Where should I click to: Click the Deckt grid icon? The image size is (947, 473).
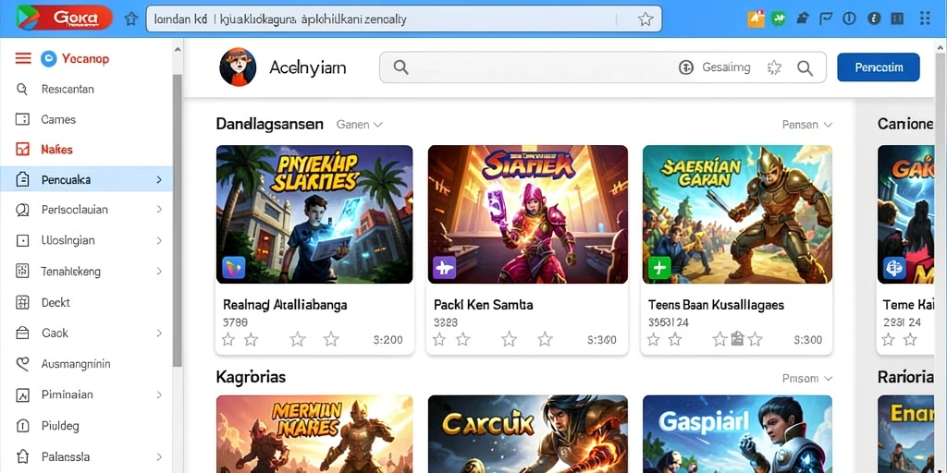coord(22,302)
